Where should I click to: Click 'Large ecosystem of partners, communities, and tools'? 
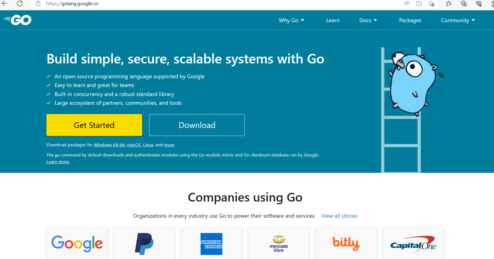coord(118,103)
